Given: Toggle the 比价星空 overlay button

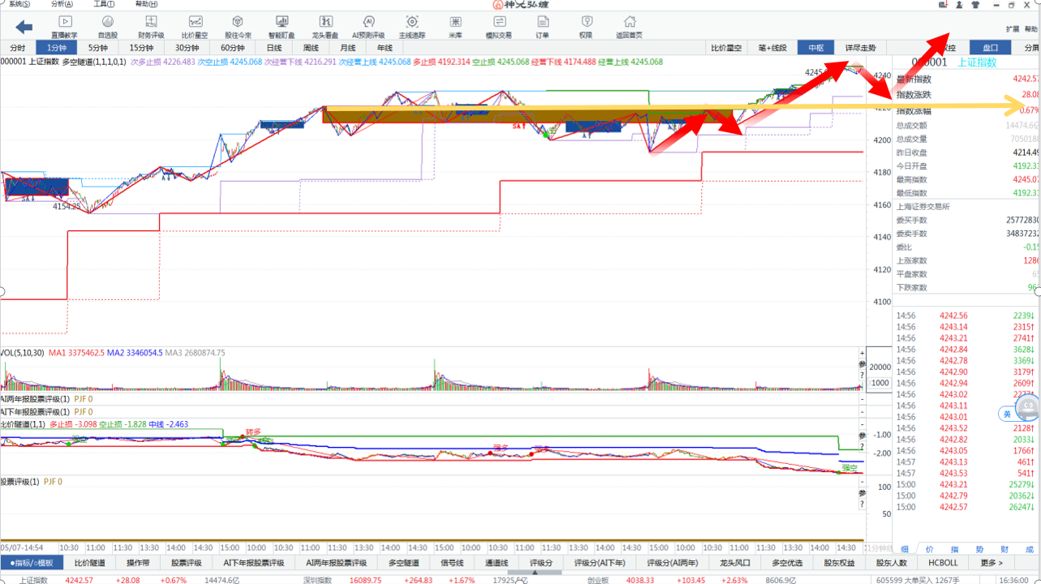Looking at the screenshot, I should pyautogui.click(x=726, y=48).
